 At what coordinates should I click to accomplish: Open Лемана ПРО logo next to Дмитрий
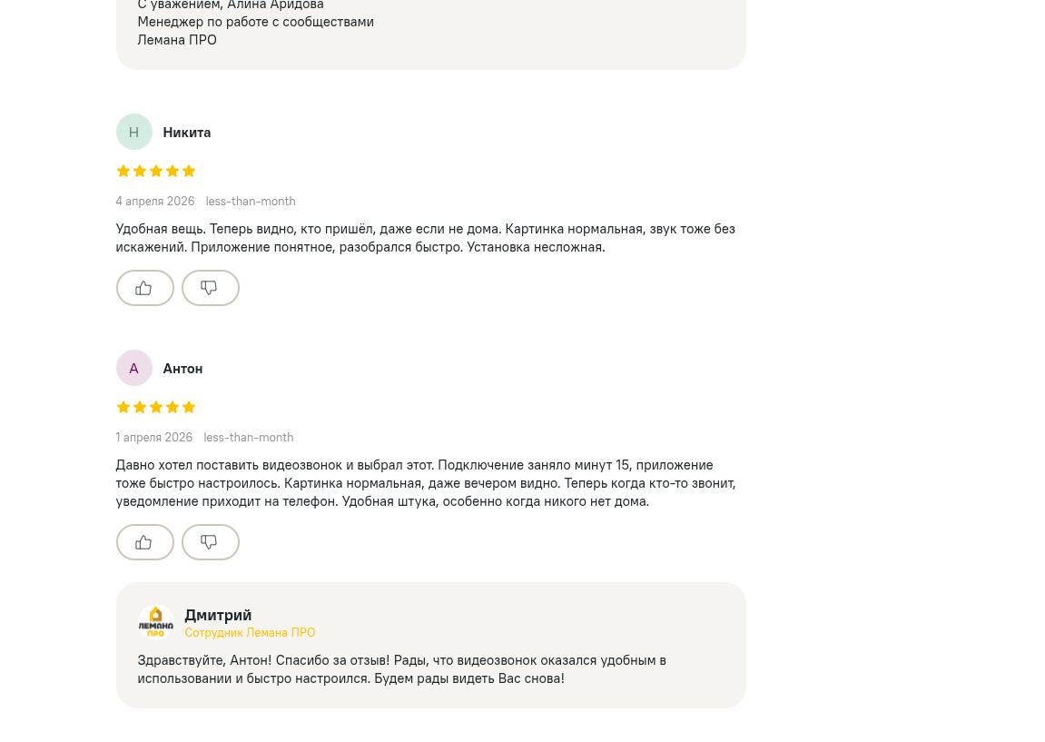coord(156,622)
